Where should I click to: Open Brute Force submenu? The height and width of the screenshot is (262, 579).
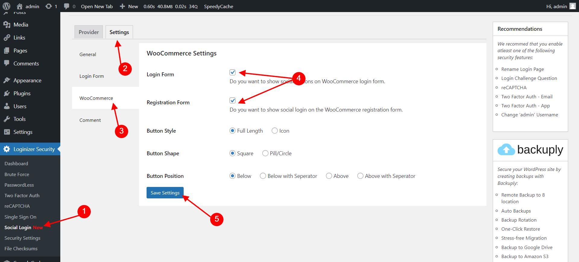click(17, 174)
